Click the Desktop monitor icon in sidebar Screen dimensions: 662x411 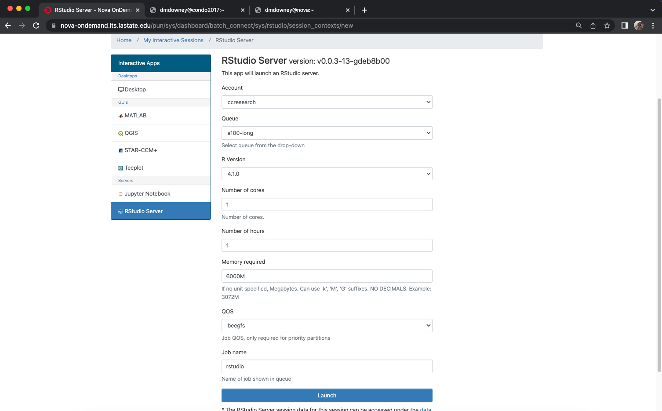pos(121,90)
